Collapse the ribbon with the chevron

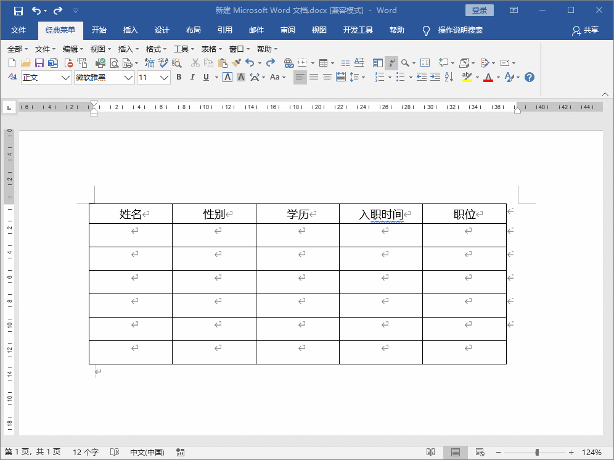click(x=605, y=94)
